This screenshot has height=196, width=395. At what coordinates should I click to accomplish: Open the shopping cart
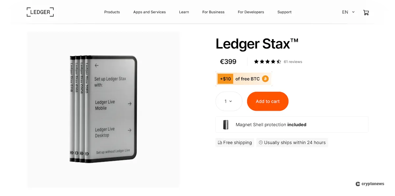[366, 12]
